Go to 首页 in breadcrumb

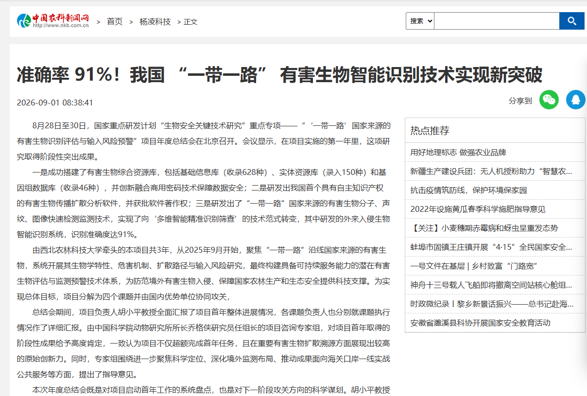click(x=115, y=22)
